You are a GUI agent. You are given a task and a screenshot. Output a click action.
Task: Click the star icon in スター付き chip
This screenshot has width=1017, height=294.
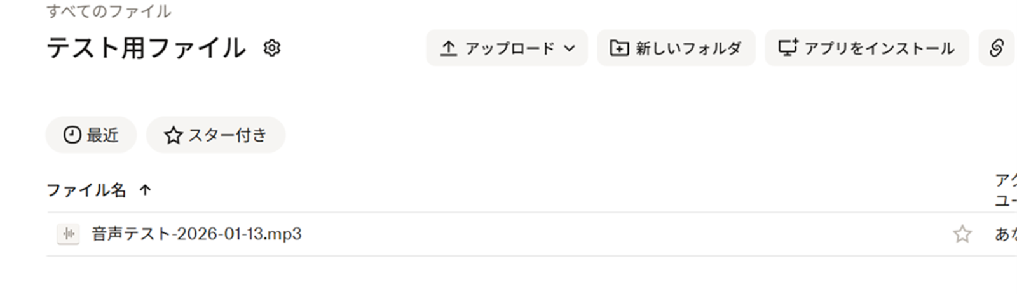[x=173, y=135]
